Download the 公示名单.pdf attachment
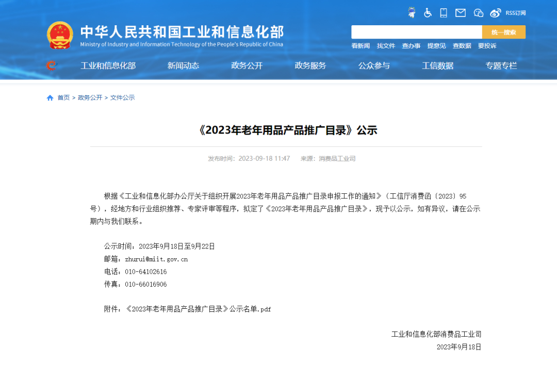Viewport: 557px width, 365px height. 199,309
